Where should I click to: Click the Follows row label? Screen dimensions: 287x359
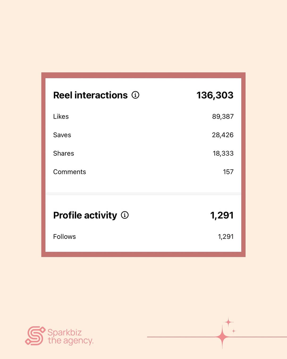click(x=65, y=237)
